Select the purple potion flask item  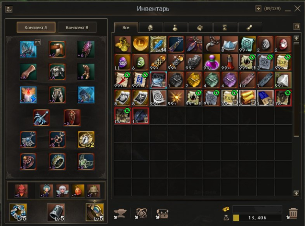pyautogui.click(x=212, y=62)
